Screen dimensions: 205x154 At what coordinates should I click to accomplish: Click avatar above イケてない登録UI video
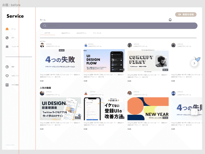coord(86,93)
